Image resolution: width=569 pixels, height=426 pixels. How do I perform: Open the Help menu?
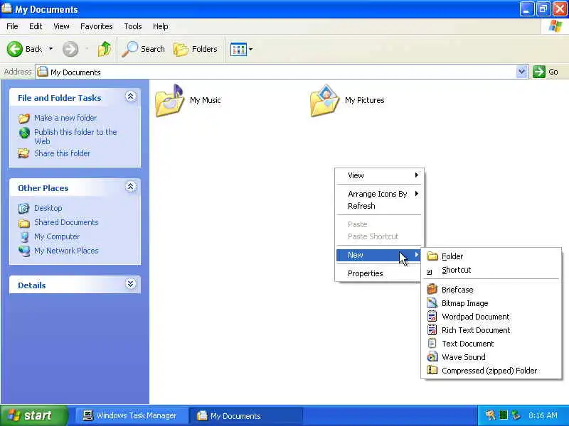161,26
